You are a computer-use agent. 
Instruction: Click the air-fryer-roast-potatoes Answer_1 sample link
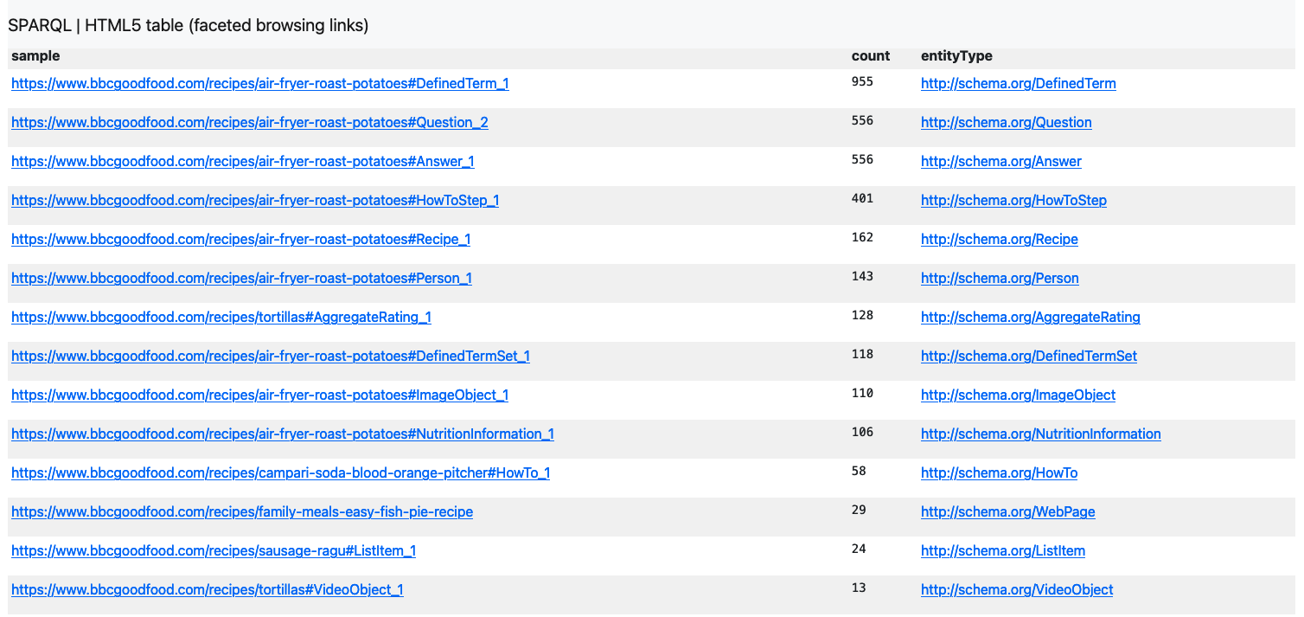pos(242,162)
